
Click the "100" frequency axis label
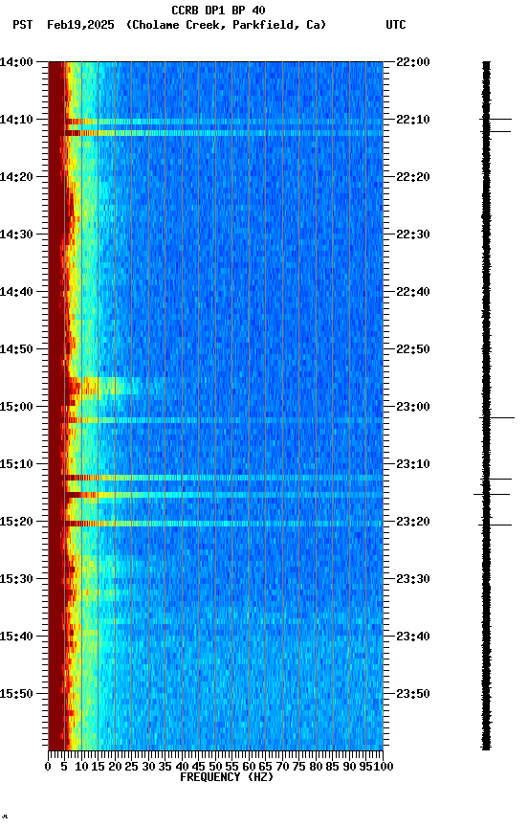(384, 767)
